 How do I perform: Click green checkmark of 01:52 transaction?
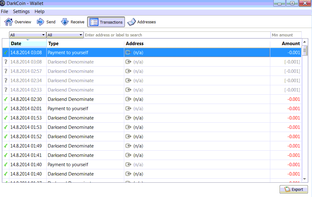tap(6, 137)
